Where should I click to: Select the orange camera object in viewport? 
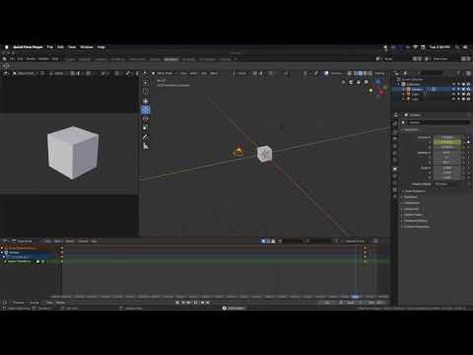[238, 152]
